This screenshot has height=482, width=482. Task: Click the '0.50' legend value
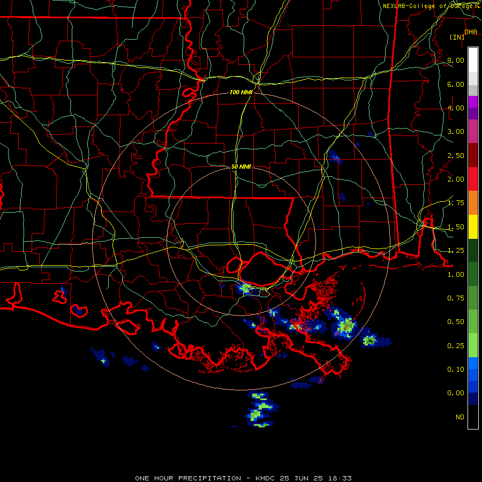[456, 322]
